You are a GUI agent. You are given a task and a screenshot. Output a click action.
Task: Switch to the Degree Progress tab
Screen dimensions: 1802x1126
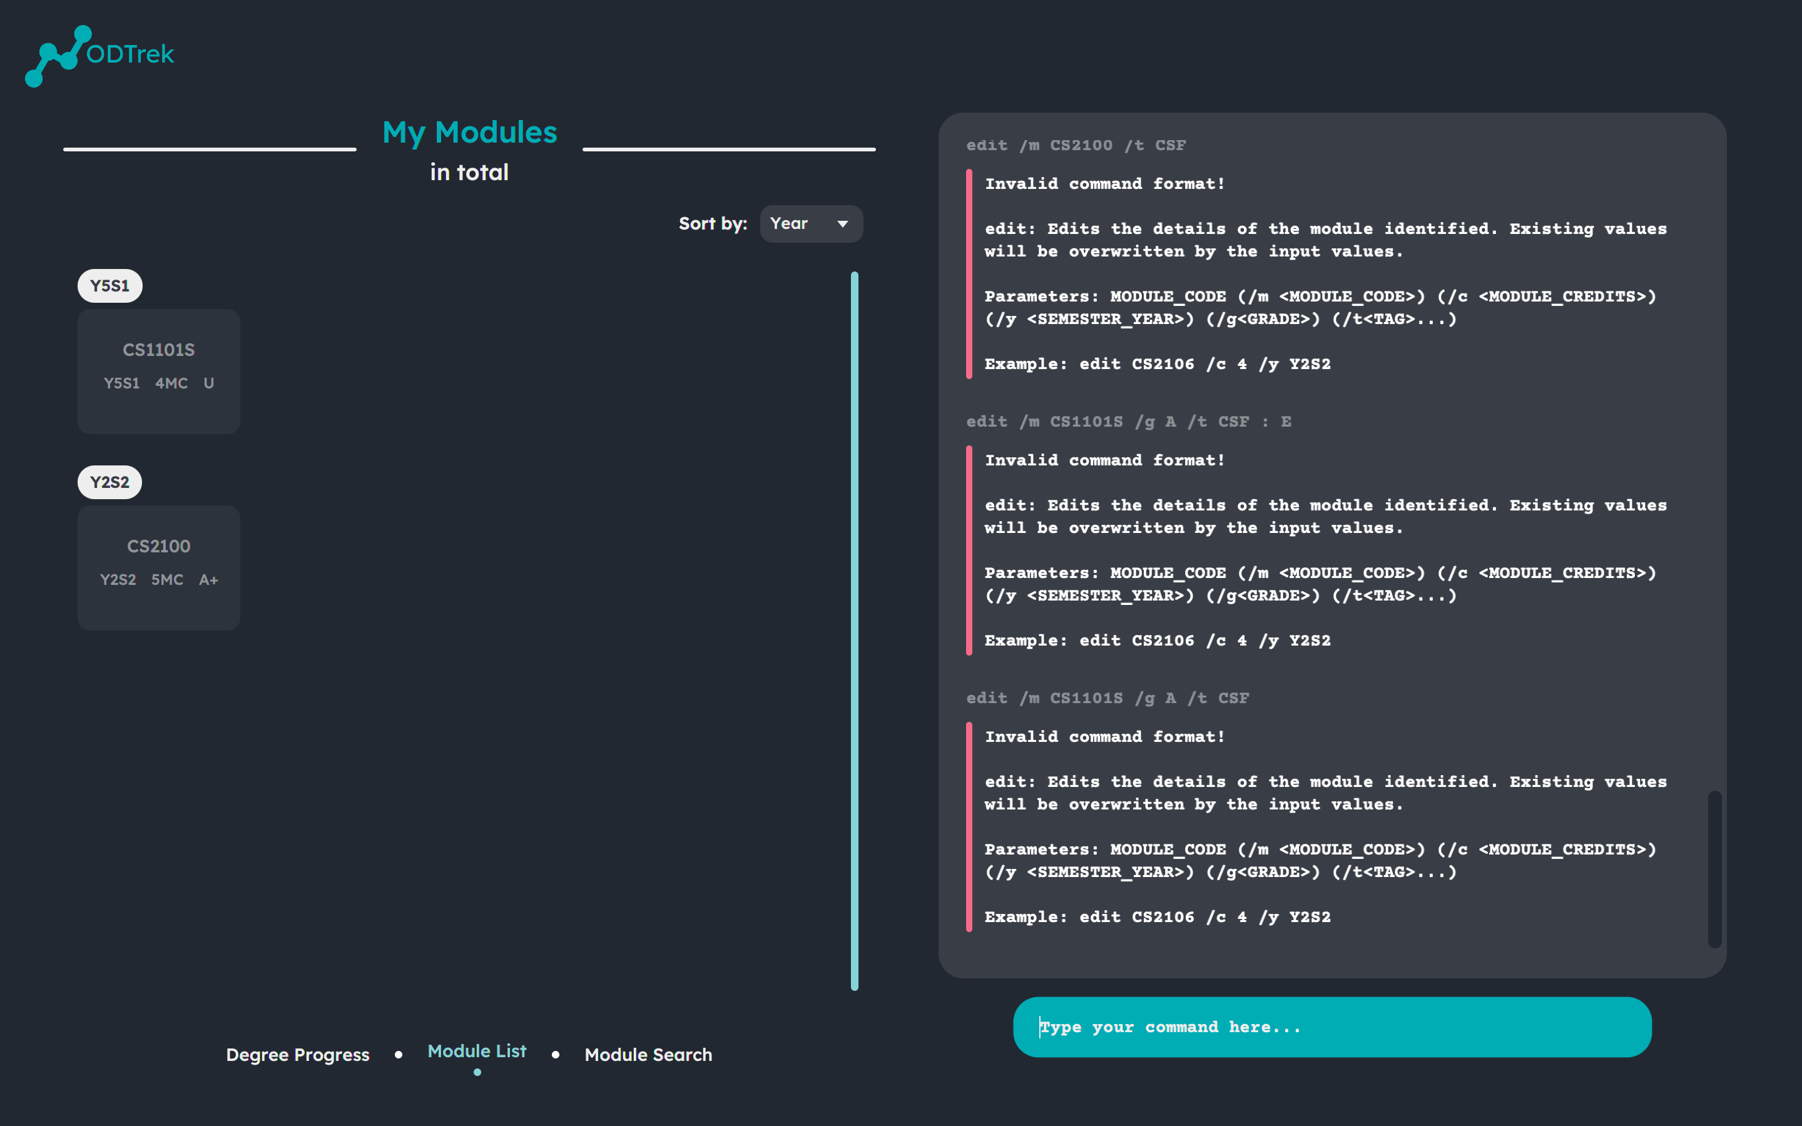[297, 1055]
